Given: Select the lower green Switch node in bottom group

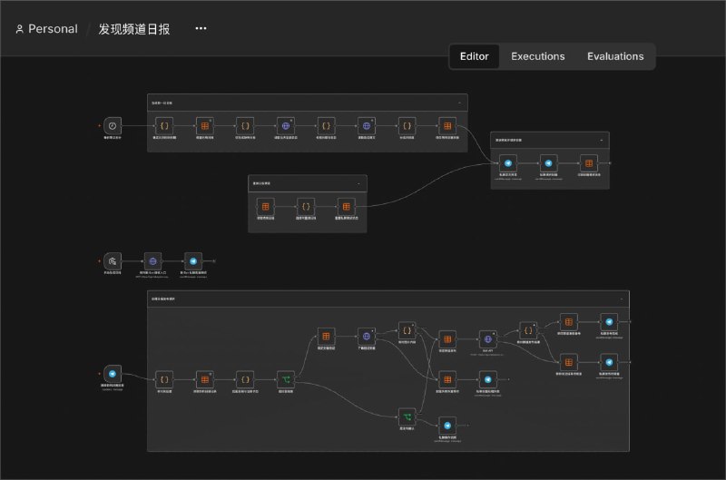Looking at the screenshot, I should pos(407,417).
